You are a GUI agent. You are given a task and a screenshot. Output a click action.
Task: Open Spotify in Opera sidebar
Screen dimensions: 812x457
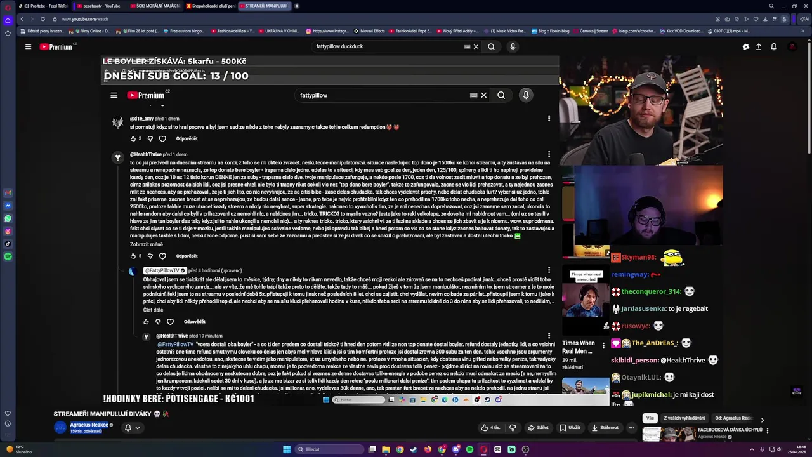click(x=8, y=256)
